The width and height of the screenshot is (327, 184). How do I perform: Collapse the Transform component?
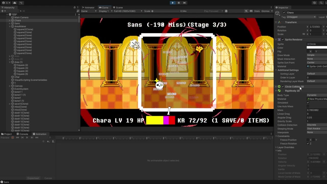tap(276, 22)
